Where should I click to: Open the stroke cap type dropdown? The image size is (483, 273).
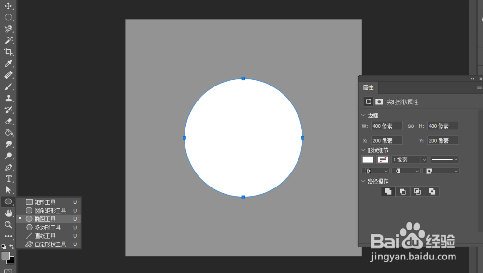click(406, 171)
